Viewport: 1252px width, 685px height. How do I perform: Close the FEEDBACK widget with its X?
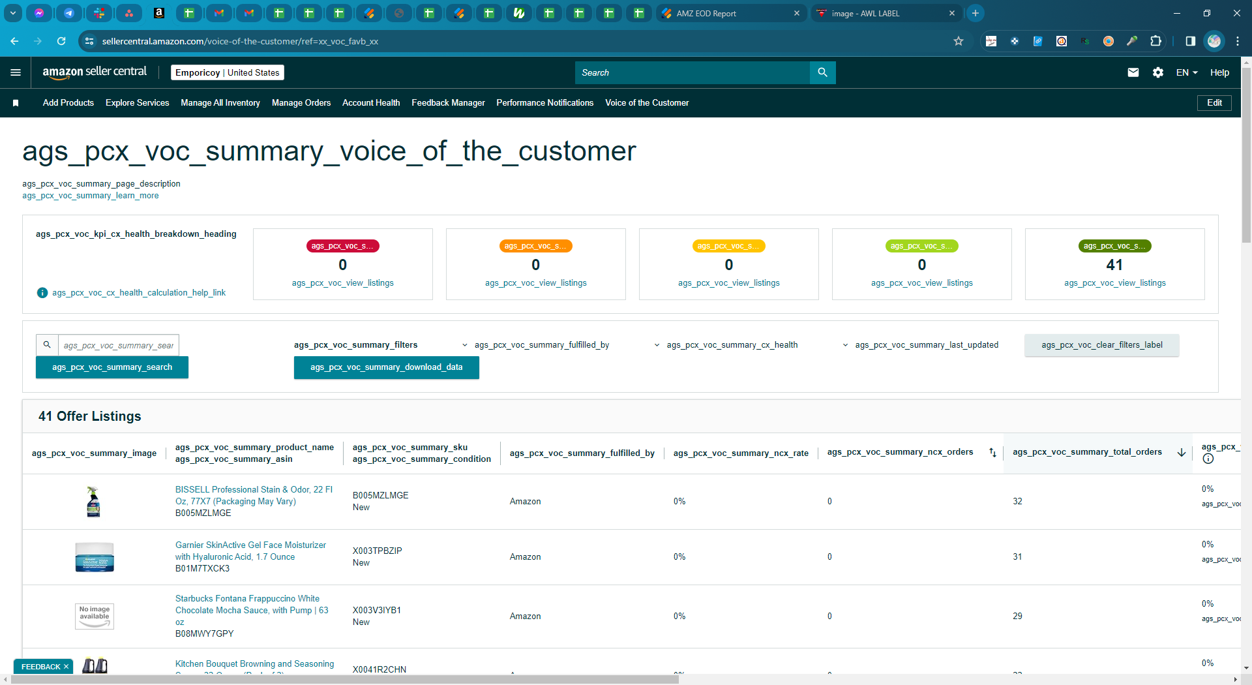coord(66,667)
